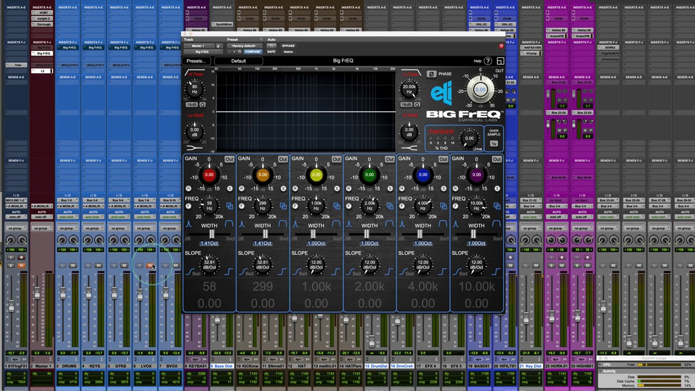Click the DRUMS track volume fader

(x=62, y=293)
